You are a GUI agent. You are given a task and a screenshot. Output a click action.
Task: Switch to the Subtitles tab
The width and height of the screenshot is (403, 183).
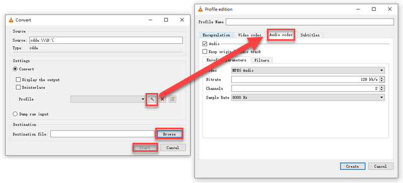[x=310, y=35]
